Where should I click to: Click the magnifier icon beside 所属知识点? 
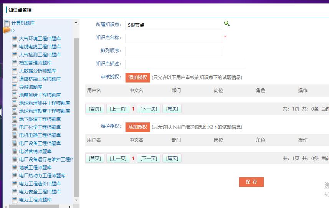pyautogui.click(x=227, y=24)
